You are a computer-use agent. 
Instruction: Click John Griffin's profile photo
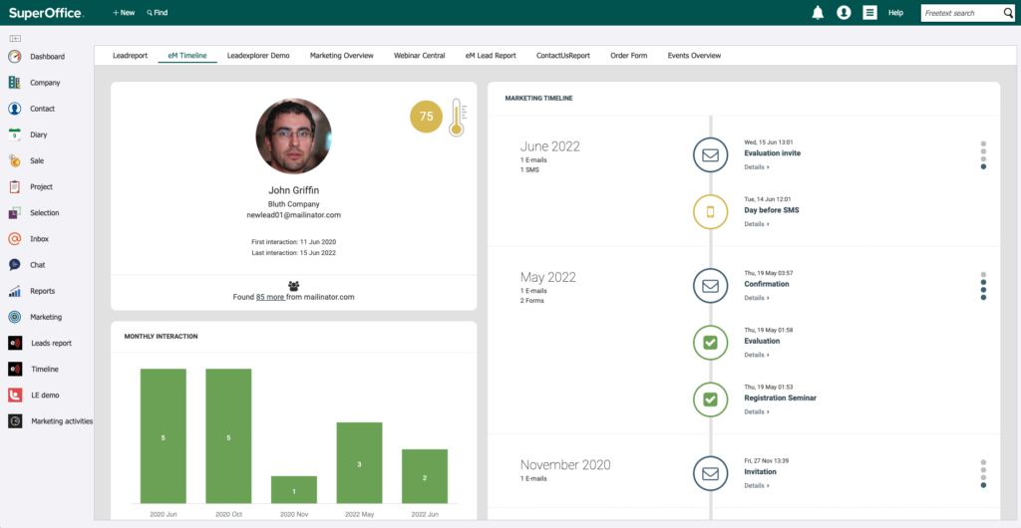[x=294, y=135]
